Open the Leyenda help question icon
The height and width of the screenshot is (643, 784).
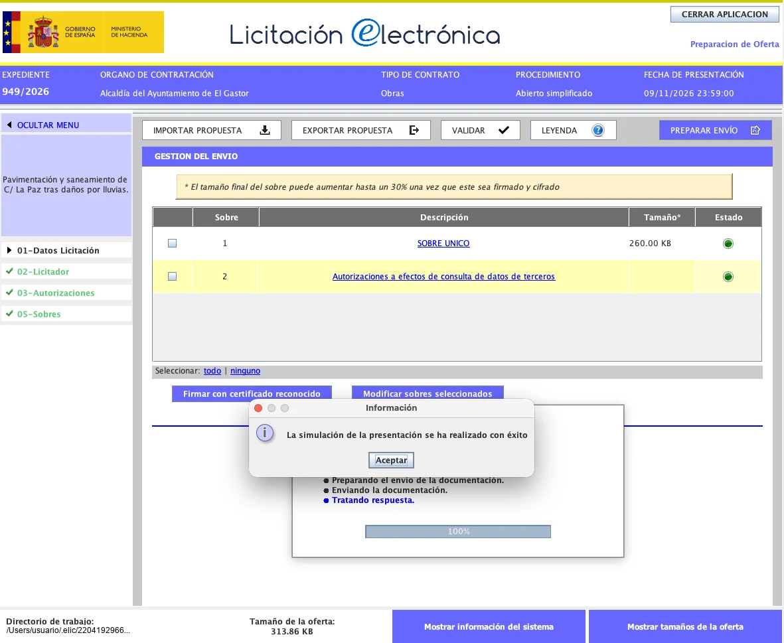tap(597, 131)
